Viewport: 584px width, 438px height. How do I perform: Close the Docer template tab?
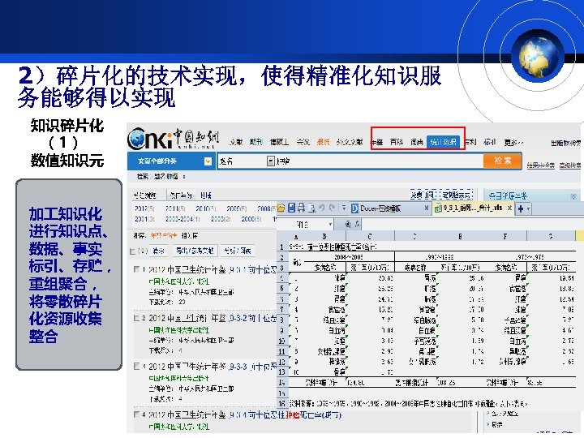pyautogui.click(x=427, y=208)
